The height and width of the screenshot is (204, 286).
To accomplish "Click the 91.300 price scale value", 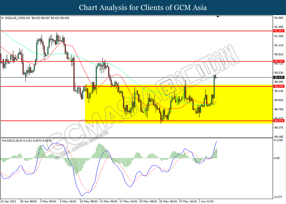I will pos(279,36).
